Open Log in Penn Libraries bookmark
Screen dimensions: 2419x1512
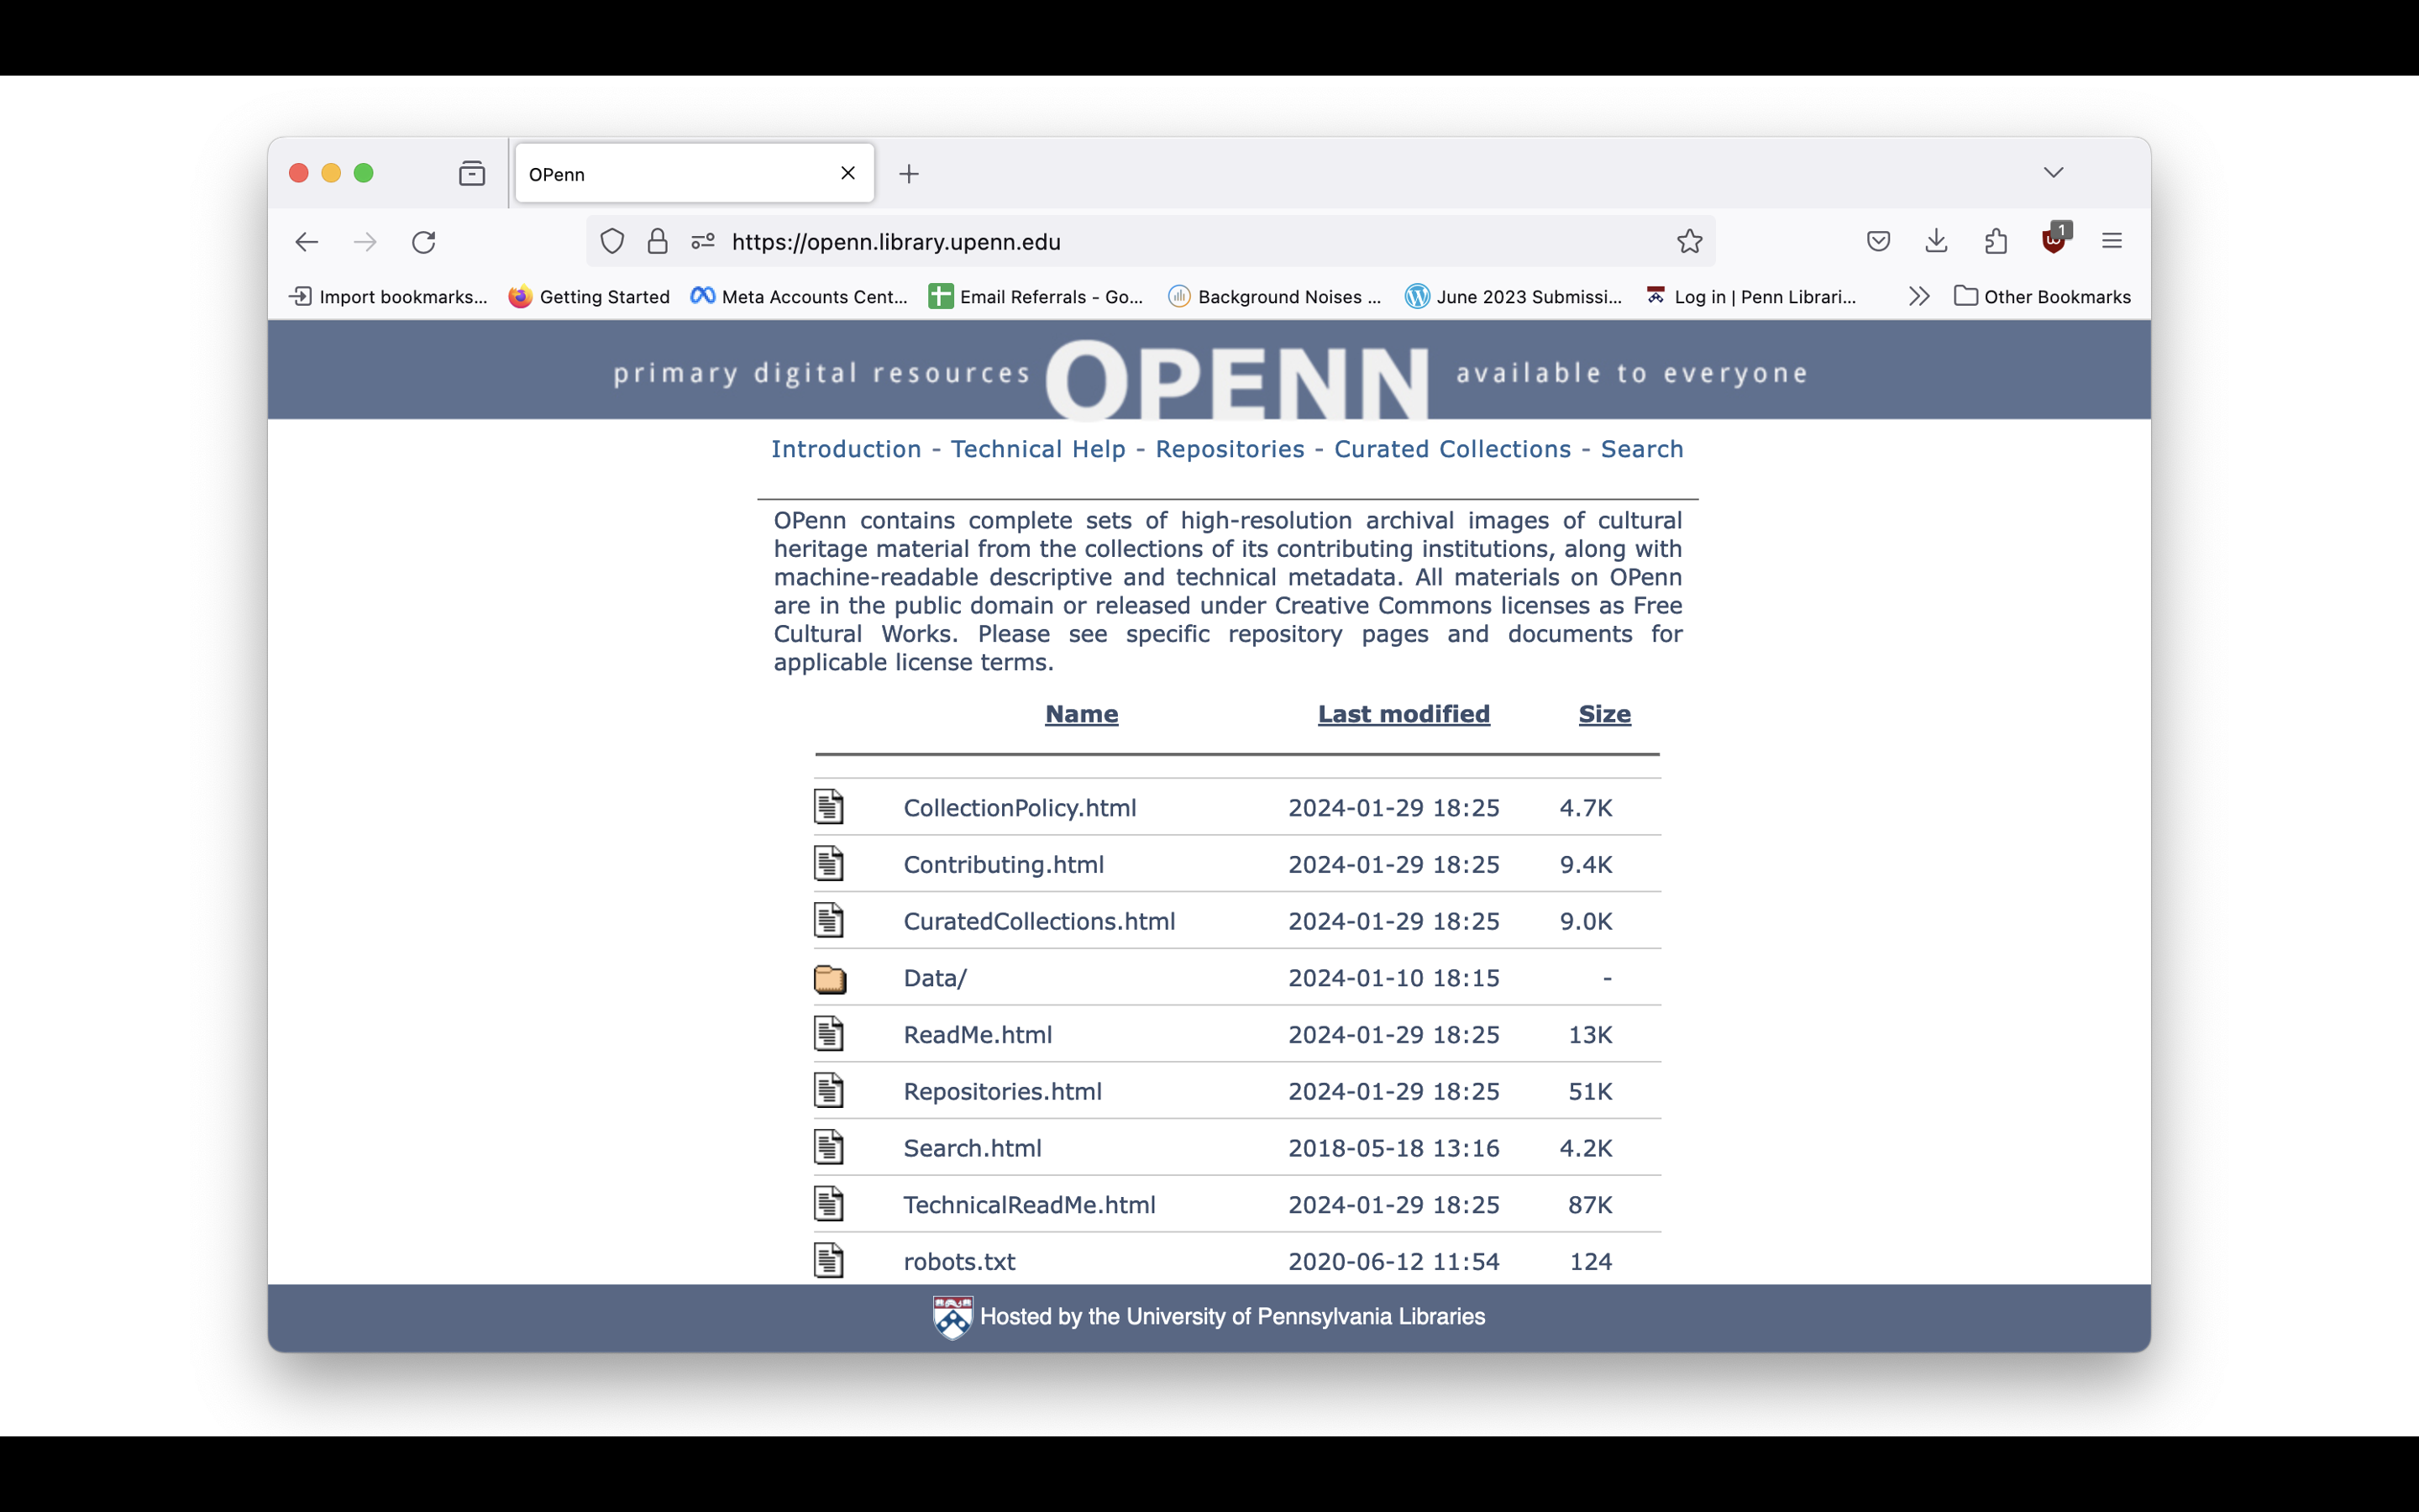click(1751, 297)
